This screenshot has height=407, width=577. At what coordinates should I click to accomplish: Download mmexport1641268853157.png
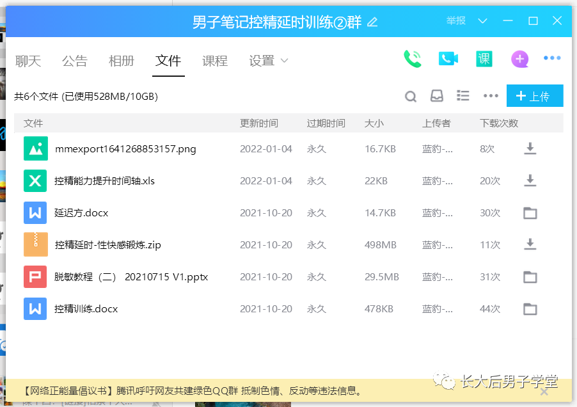pyautogui.click(x=530, y=148)
